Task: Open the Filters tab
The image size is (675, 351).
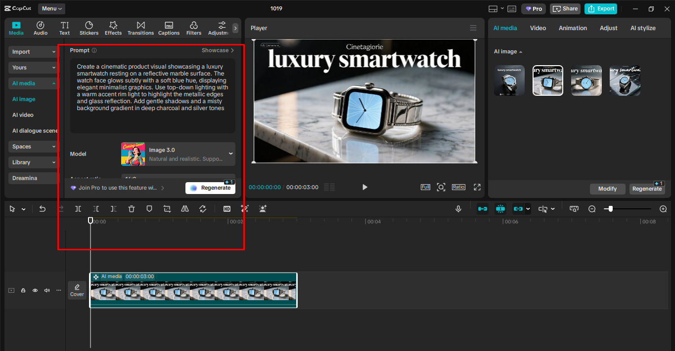Action: (x=194, y=28)
